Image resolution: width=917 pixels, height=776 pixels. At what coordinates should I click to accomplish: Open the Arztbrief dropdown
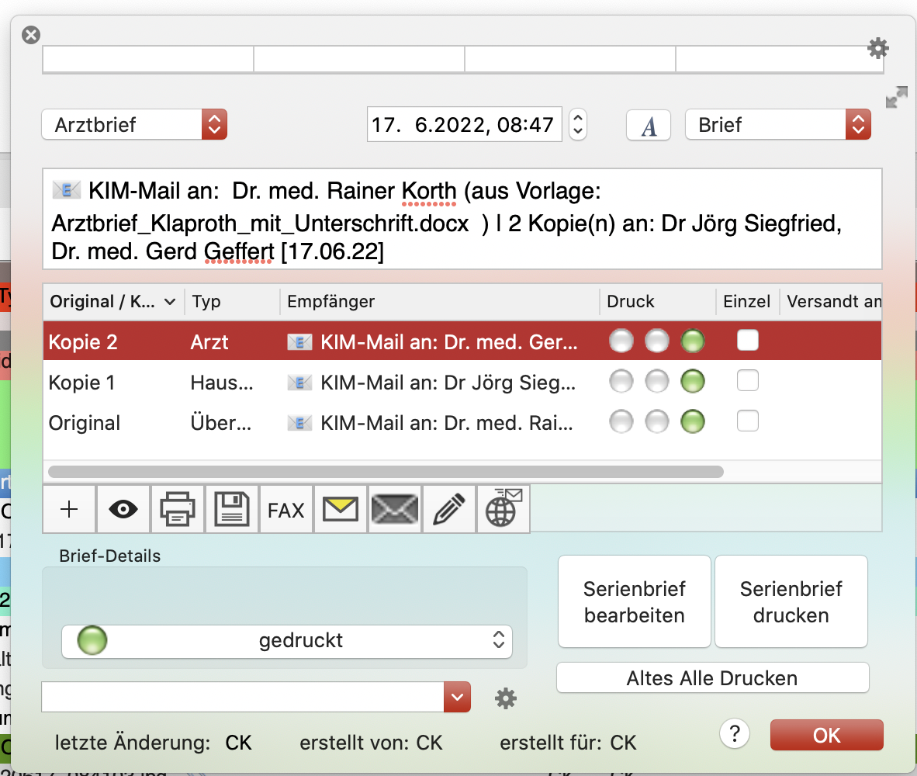click(134, 125)
